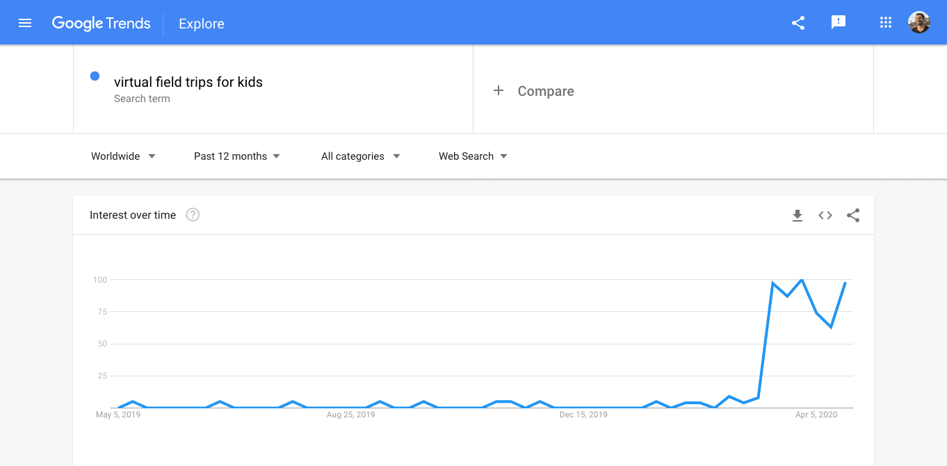
Task: Click the plus icon beside Compare
Action: click(x=499, y=91)
